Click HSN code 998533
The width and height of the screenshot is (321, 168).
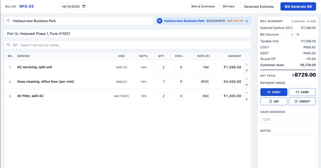point(121,82)
